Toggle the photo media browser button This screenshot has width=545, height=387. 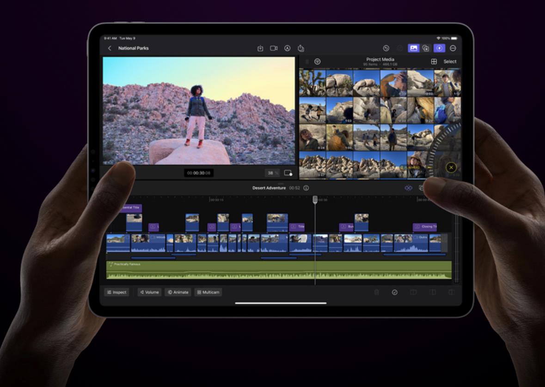tap(413, 48)
